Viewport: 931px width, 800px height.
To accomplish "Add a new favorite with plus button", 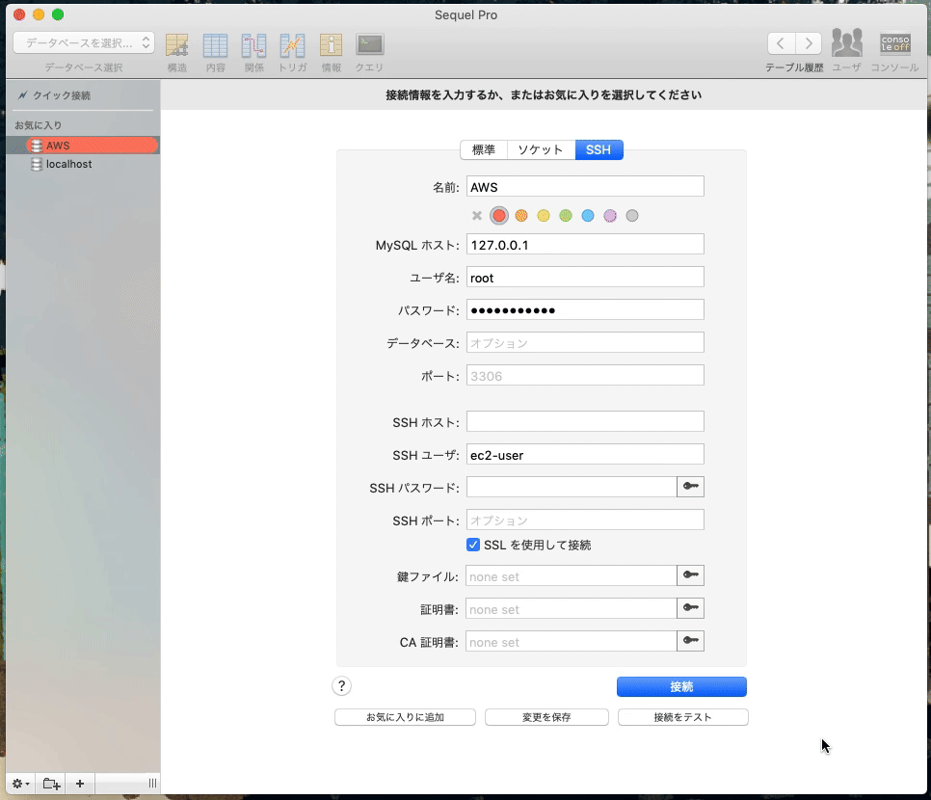I will (x=80, y=784).
